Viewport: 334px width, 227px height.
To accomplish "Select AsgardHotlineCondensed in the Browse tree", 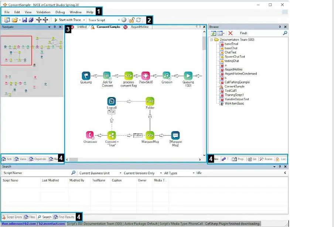I will tap(241, 74).
